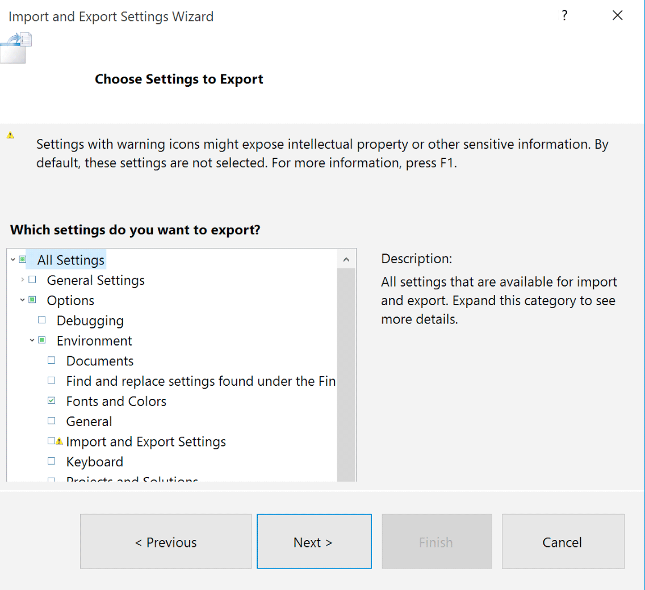Click the wizard icon in the header
The width and height of the screenshot is (645, 590).
pos(16,48)
